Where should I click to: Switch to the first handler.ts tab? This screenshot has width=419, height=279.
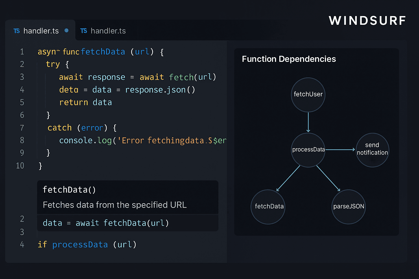(40, 31)
